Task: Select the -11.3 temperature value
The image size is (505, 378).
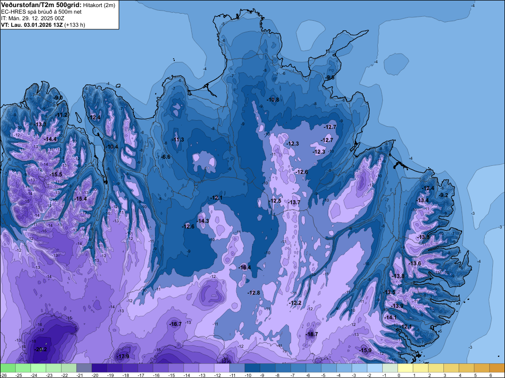Action: click(178, 139)
